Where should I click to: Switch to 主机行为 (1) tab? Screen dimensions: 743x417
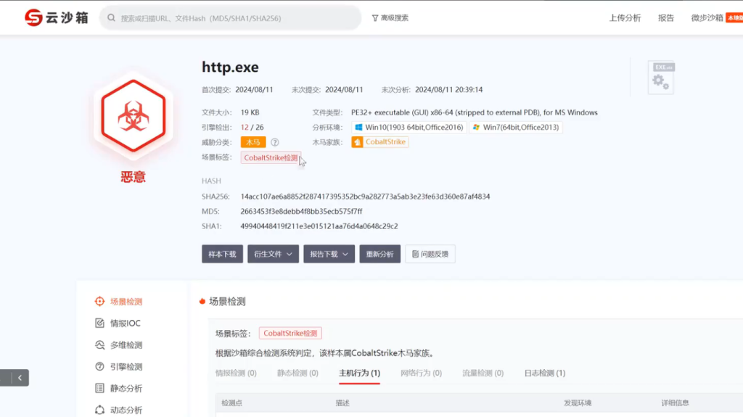pyautogui.click(x=359, y=373)
